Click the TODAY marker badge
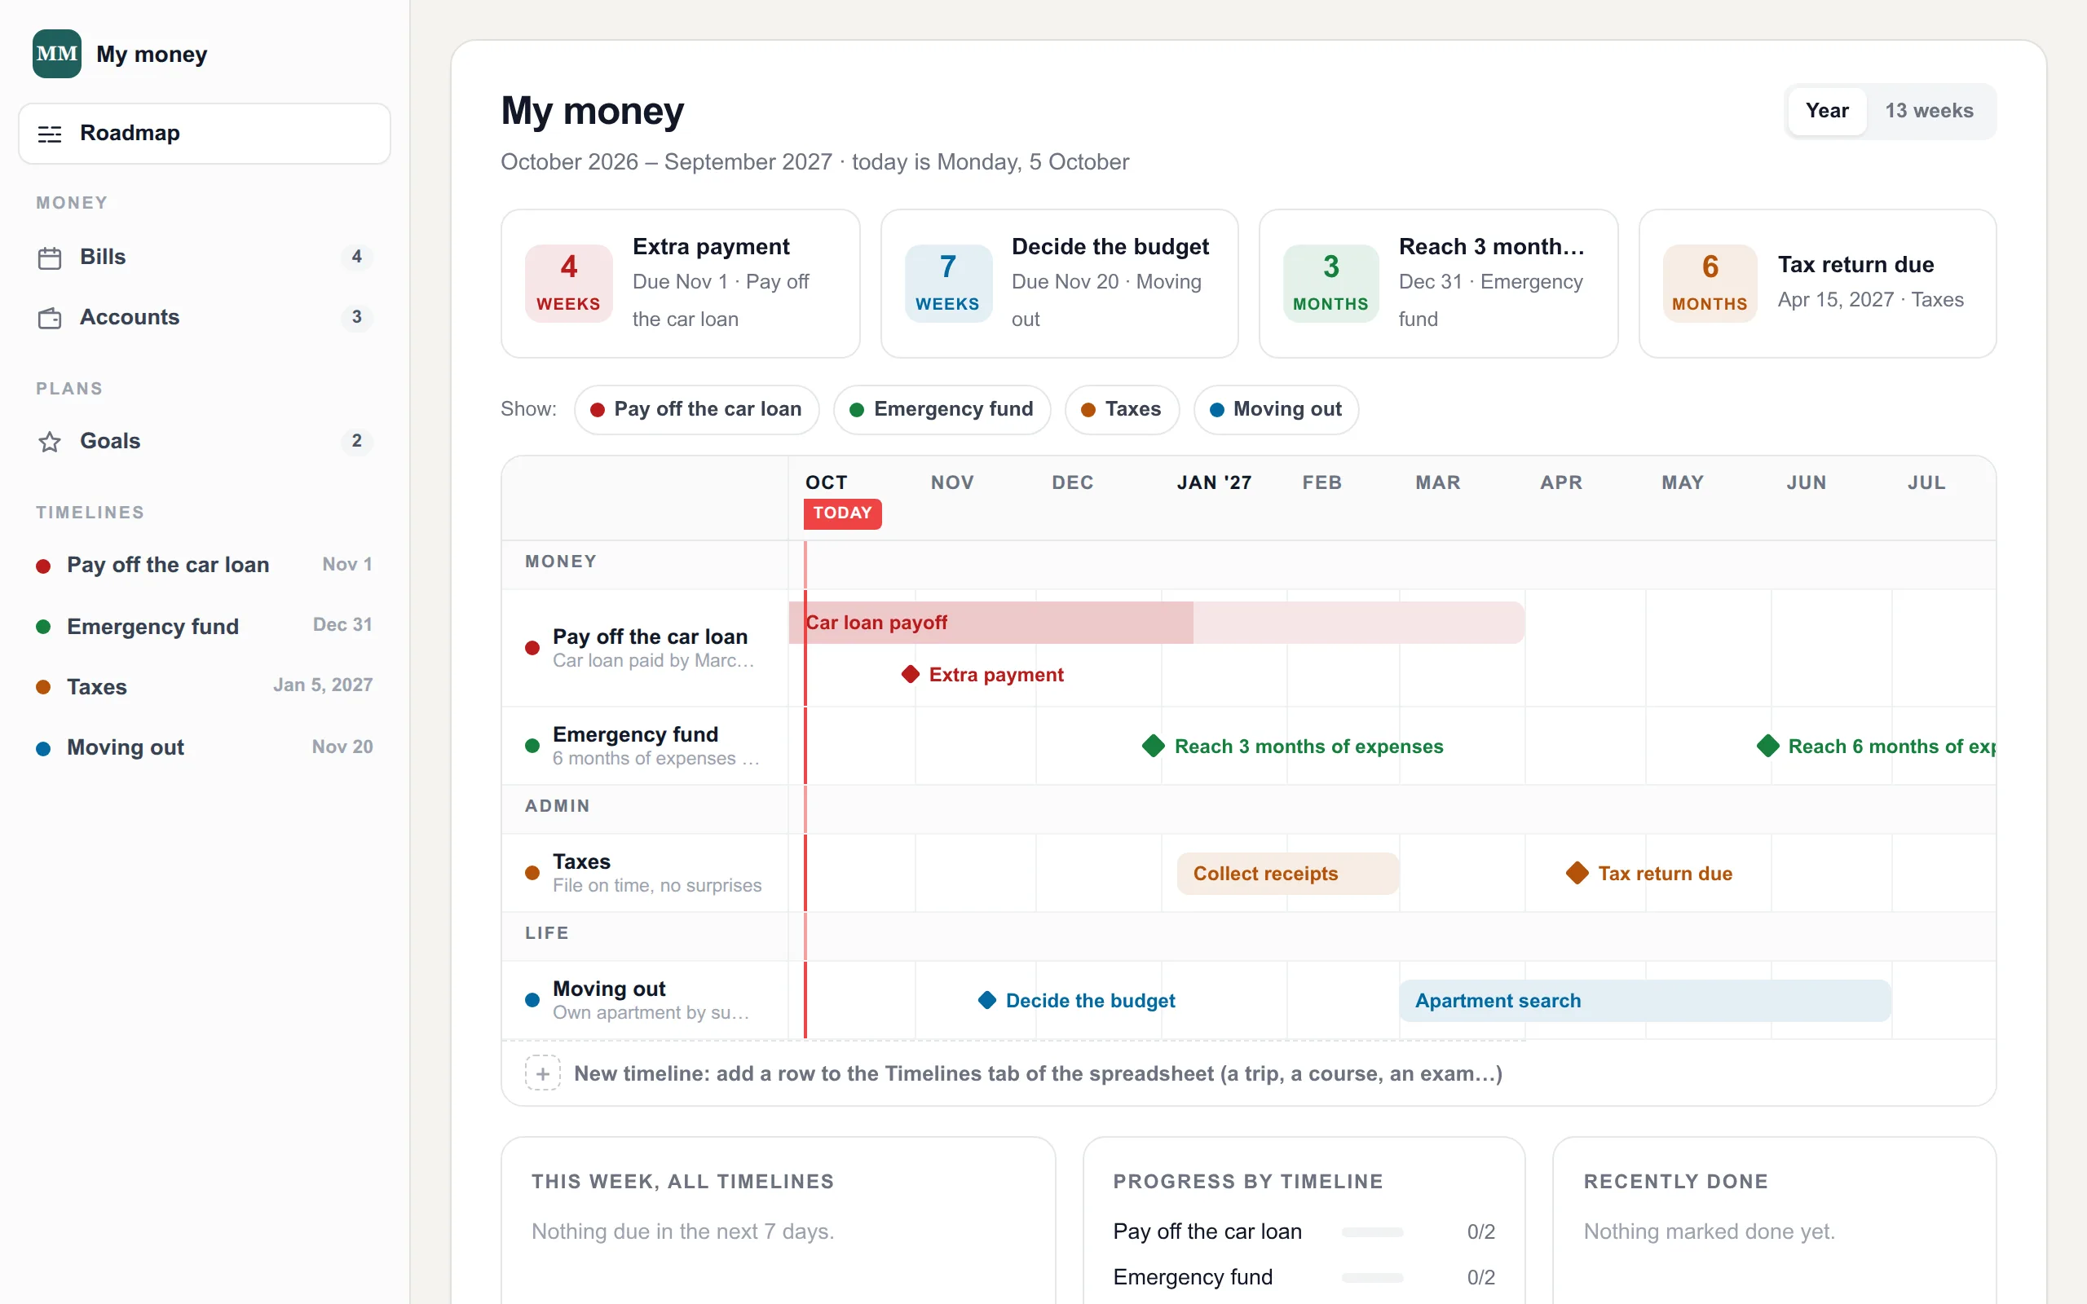Image resolution: width=2087 pixels, height=1304 pixels. [843, 514]
